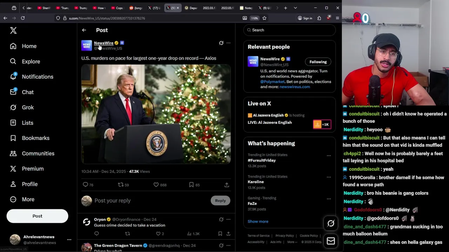This screenshot has height=252, width=449.
Task: Share the NewsWire post
Action: (227, 184)
